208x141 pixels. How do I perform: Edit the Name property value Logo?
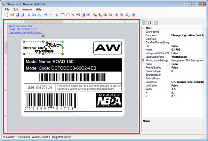pos(187,64)
